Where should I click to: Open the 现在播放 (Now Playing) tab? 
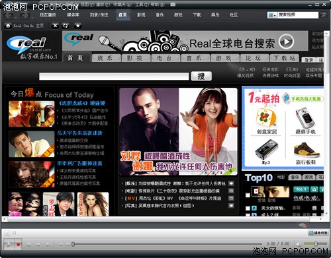point(48,15)
